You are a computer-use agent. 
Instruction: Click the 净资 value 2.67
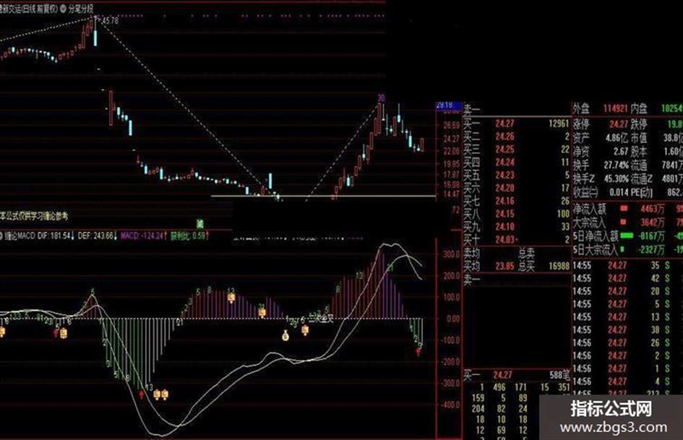[621, 151]
